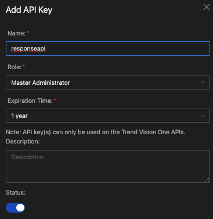Close the Add API Key dialog
Viewport: 213px width, 219px height.
coord(207,7)
